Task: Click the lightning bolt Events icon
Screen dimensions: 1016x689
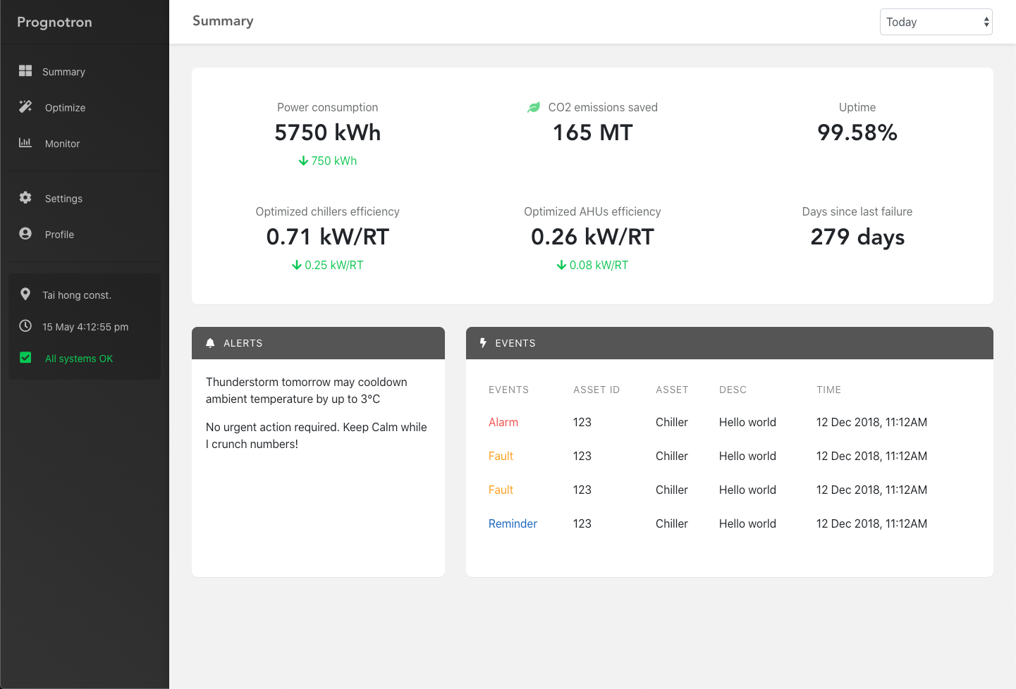Action: 483,343
